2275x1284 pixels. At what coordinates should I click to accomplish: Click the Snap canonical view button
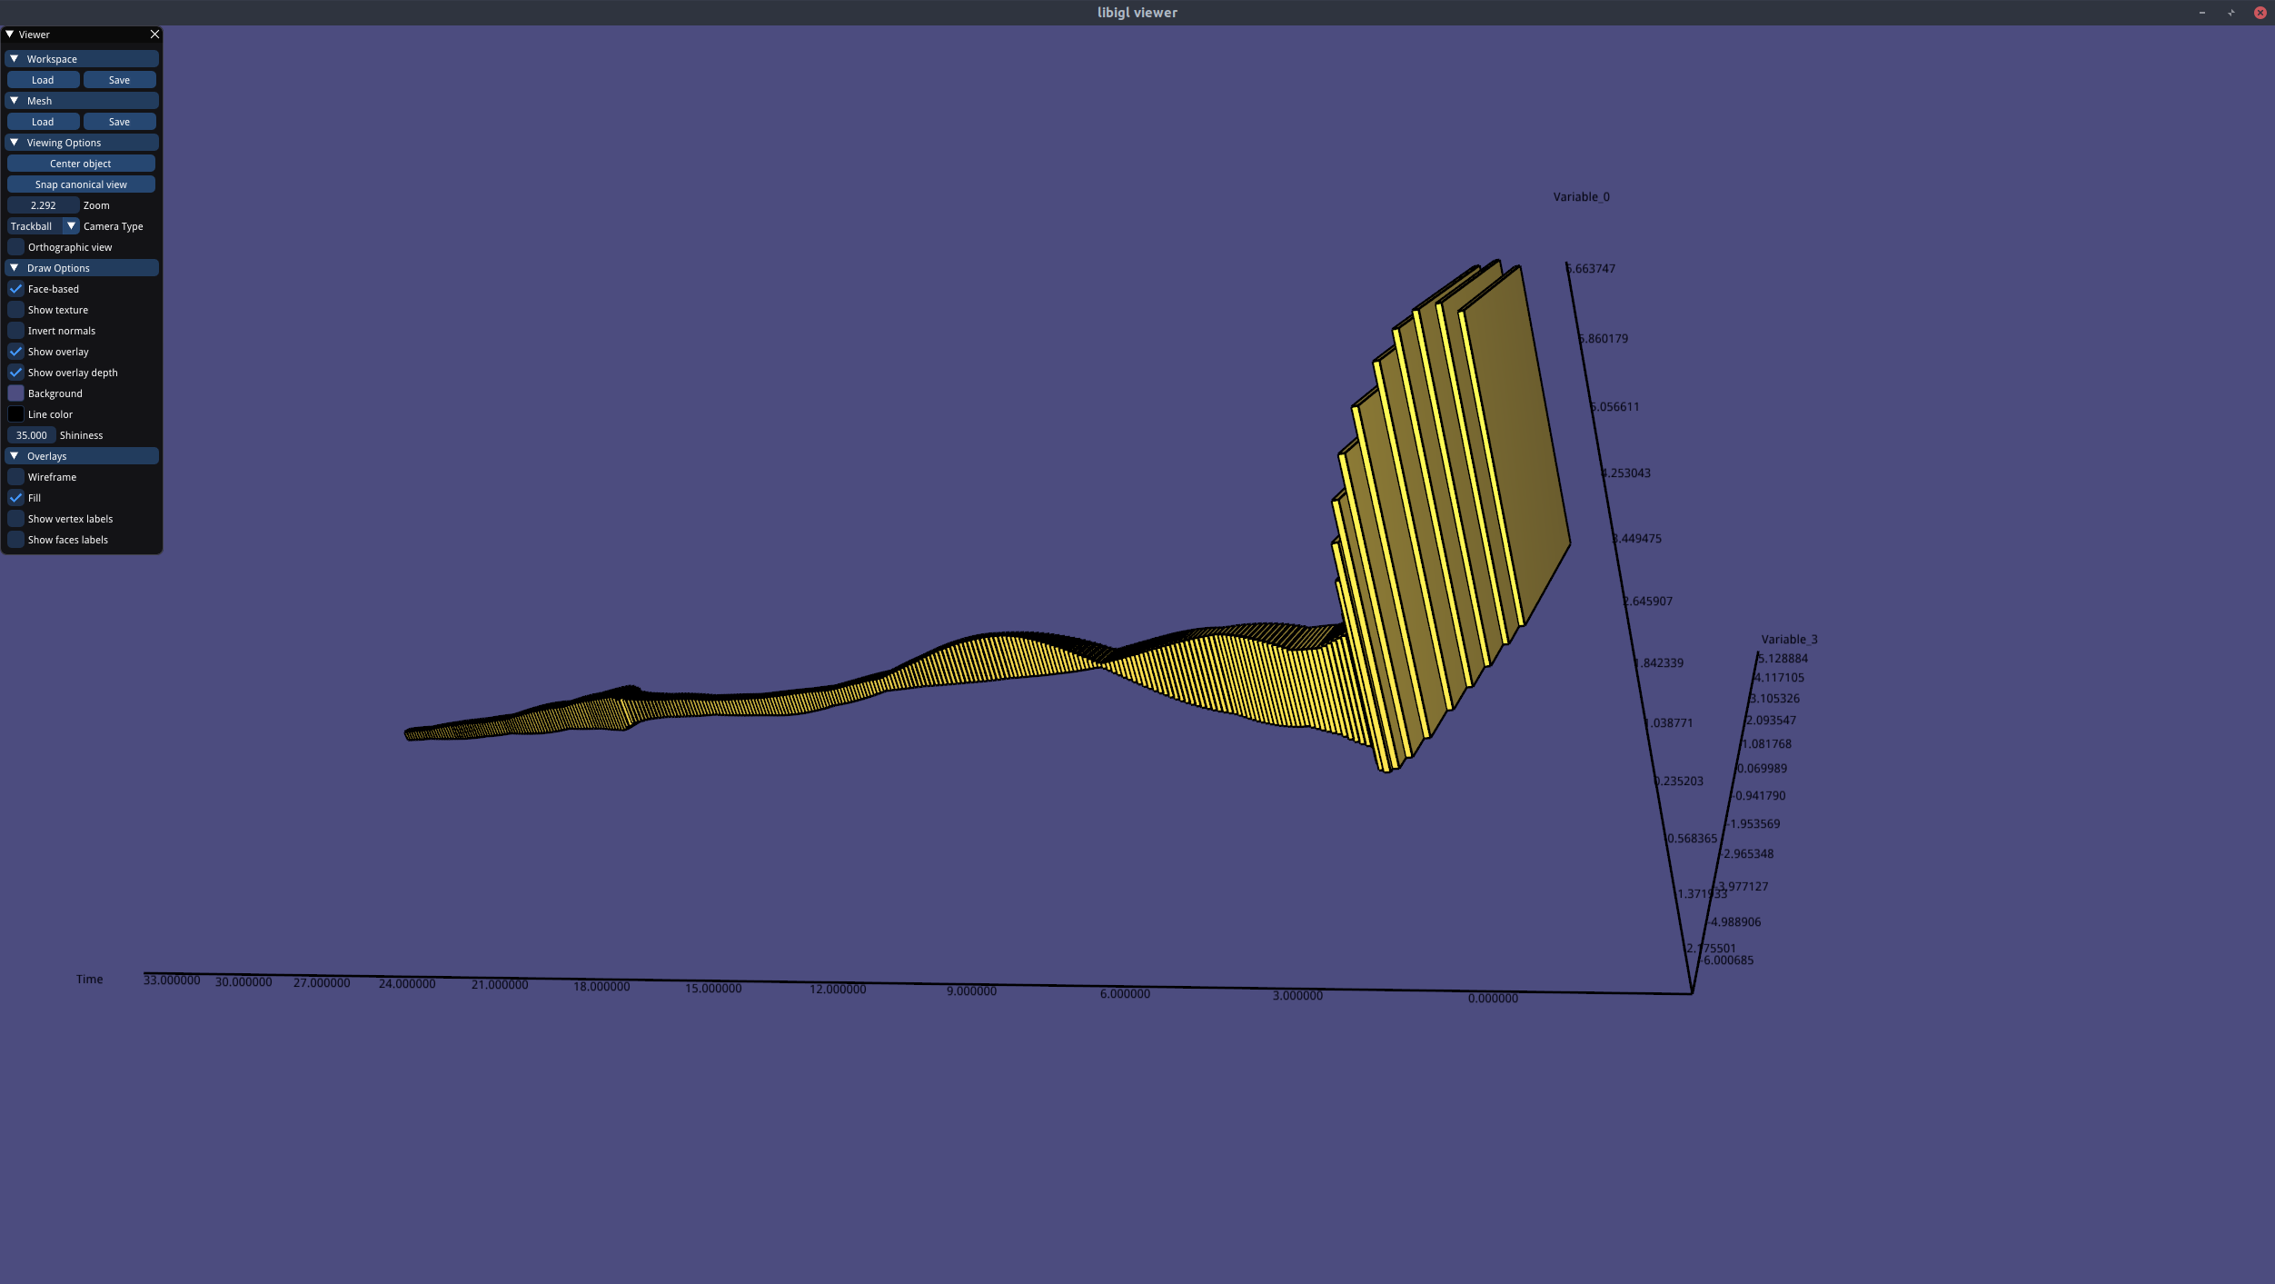tap(81, 184)
